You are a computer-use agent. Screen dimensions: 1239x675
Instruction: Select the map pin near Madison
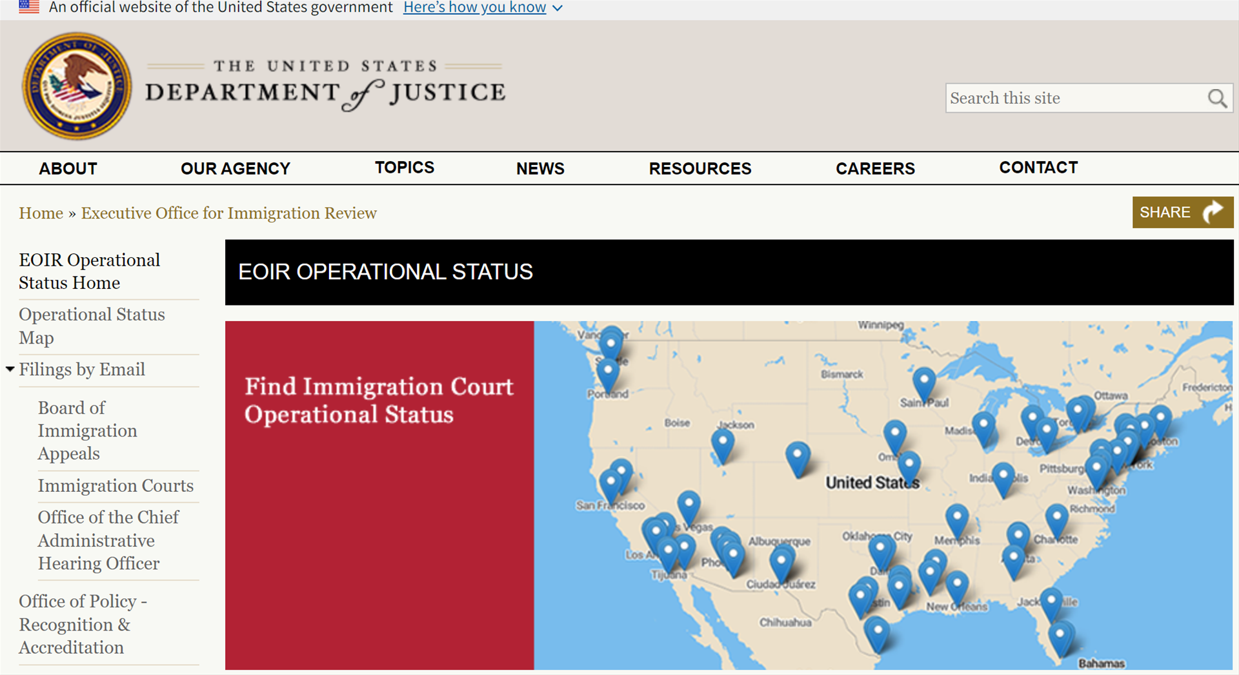pos(983,428)
